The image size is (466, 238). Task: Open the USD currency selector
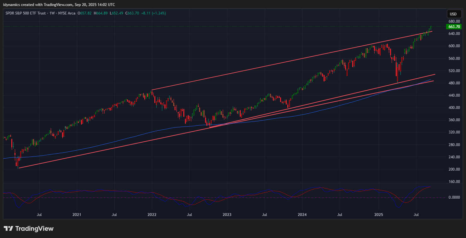[x=453, y=14]
